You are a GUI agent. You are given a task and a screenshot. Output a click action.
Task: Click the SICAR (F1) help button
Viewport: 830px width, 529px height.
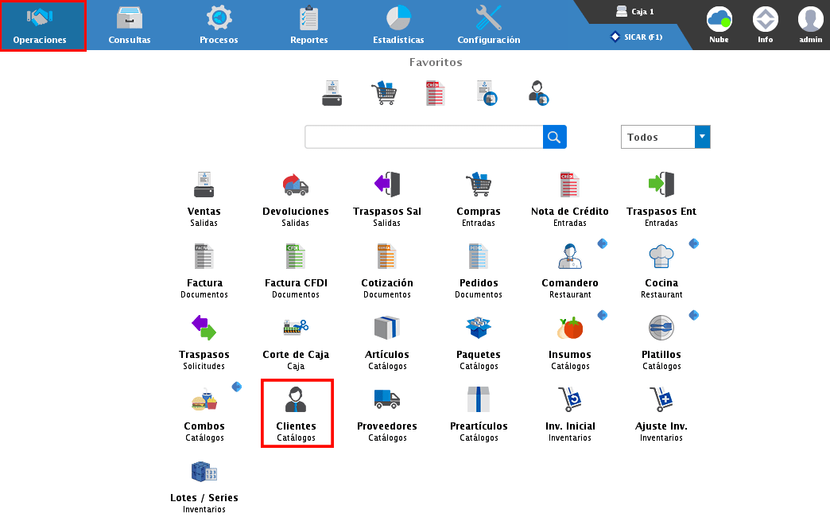click(x=636, y=37)
